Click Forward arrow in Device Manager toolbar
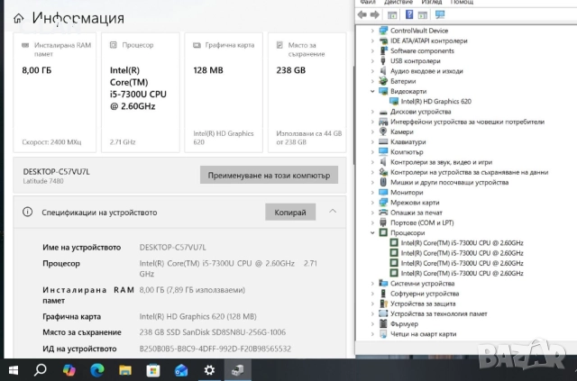Screen dimensions: 577x381 coord(375,14)
